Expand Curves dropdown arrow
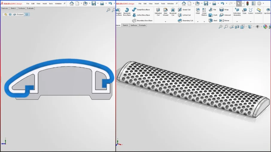The height and width of the screenshot is (152, 271). (251, 21)
